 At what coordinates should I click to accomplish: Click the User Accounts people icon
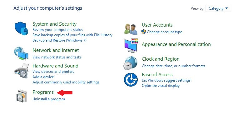(x=131, y=29)
